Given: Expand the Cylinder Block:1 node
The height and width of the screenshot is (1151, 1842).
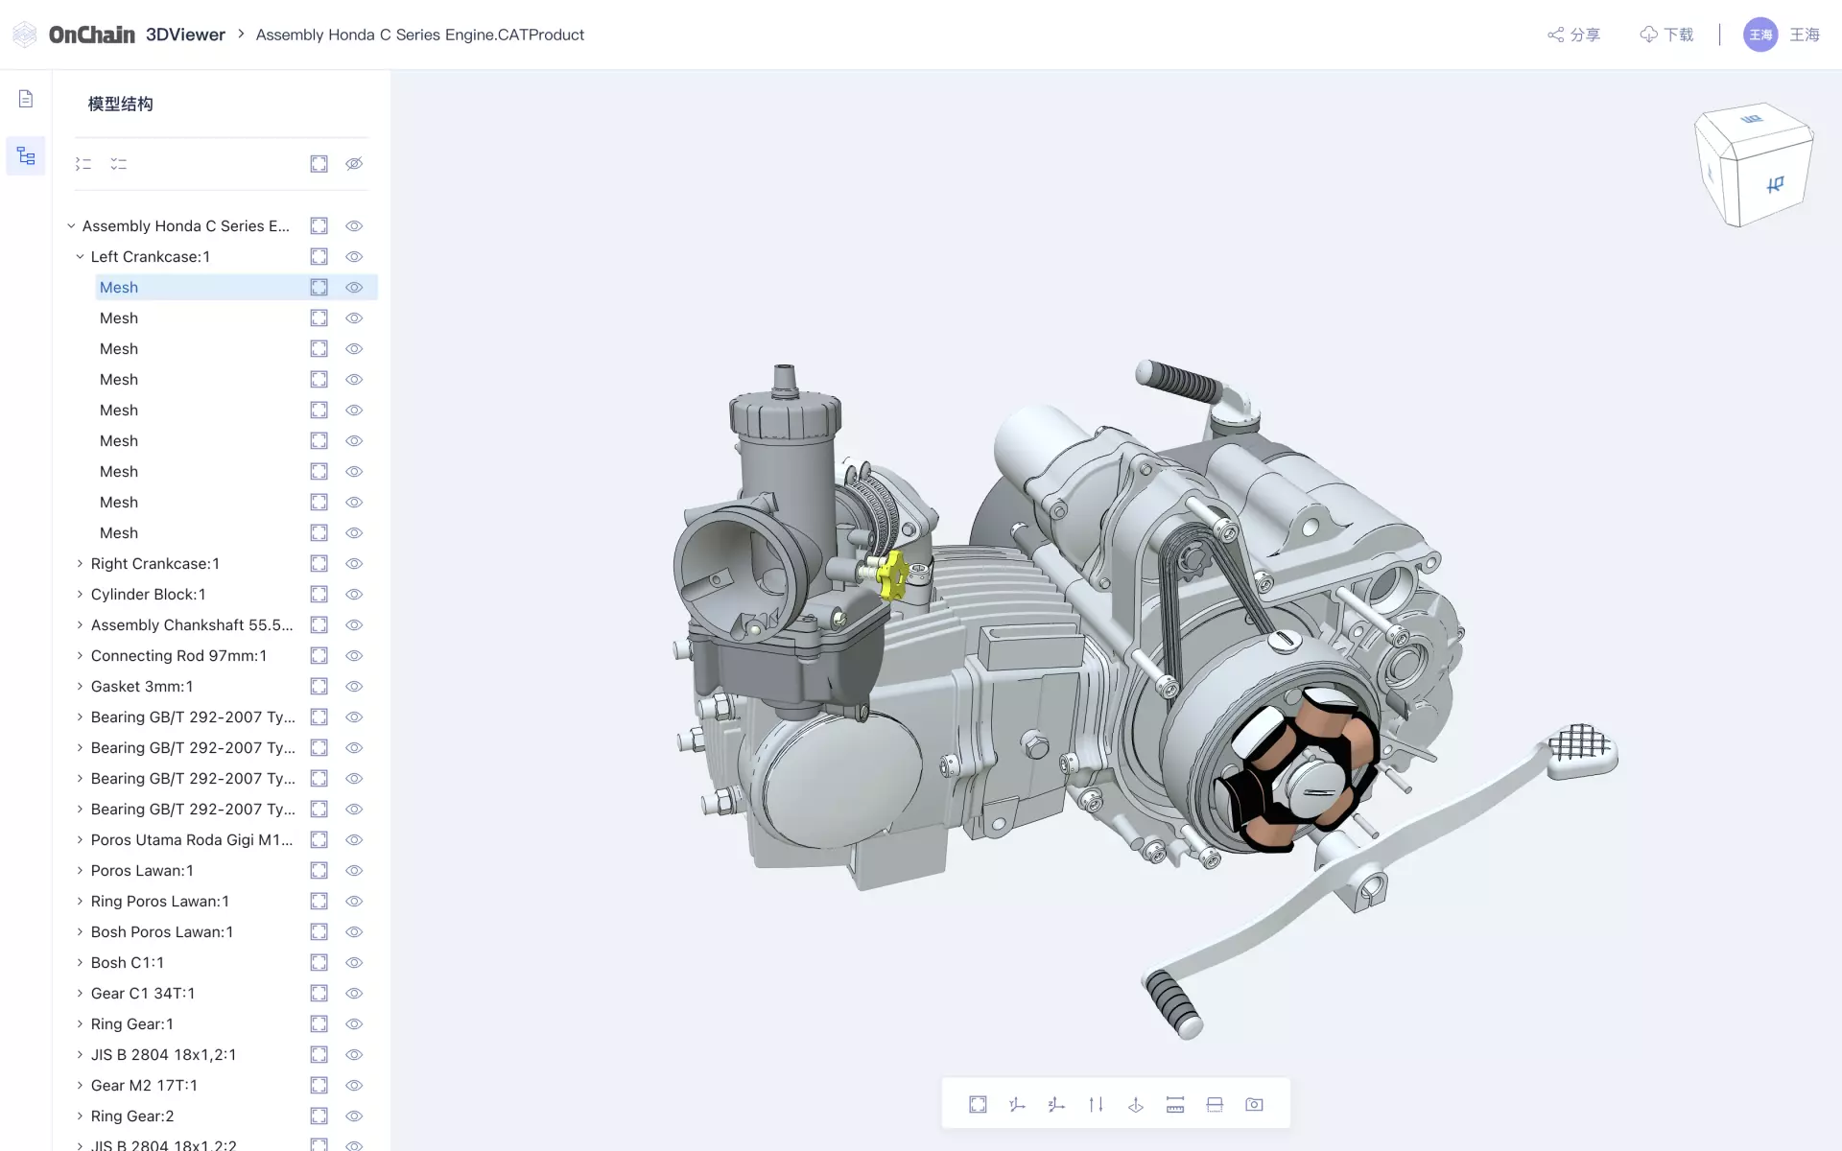Looking at the screenshot, I should tap(80, 594).
